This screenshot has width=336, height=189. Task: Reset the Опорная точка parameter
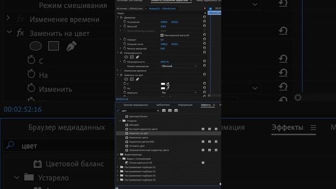point(204,44)
